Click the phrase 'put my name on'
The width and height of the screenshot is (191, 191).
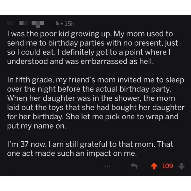tap(37, 126)
